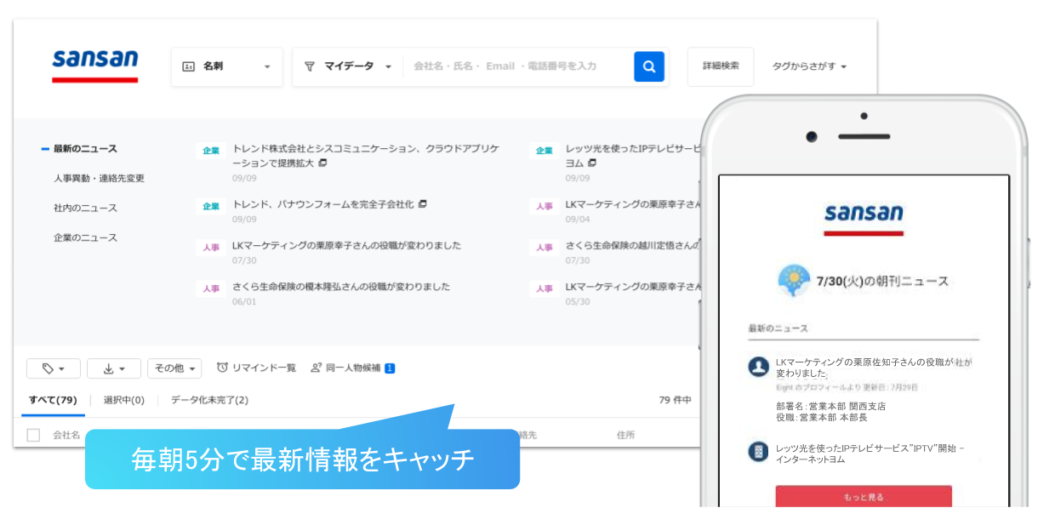Open news about さくら生命保険の榎本隆弘さん
This screenshot has height=508, width=1055.
(x=341, y=287)
